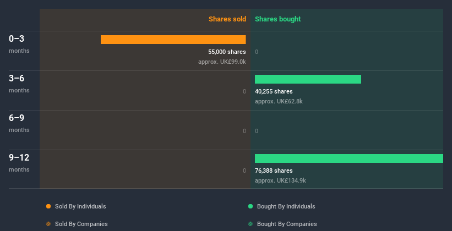Click the Shares bought column header
This screenshot has height=231, width=452.
tap(278, 19)
